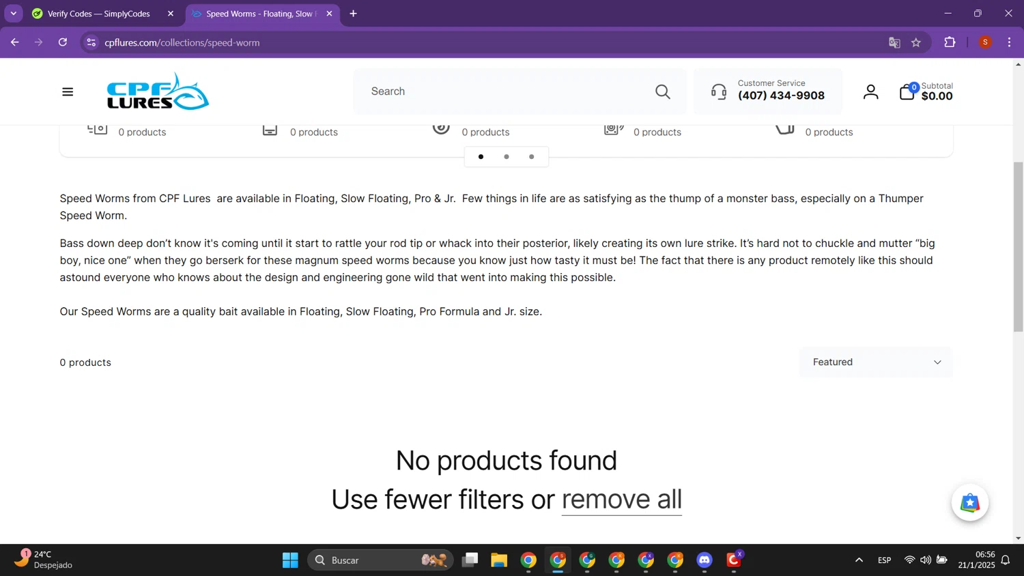
Task: Close the Speed Worms tab
Action: [x=329, y=14]
